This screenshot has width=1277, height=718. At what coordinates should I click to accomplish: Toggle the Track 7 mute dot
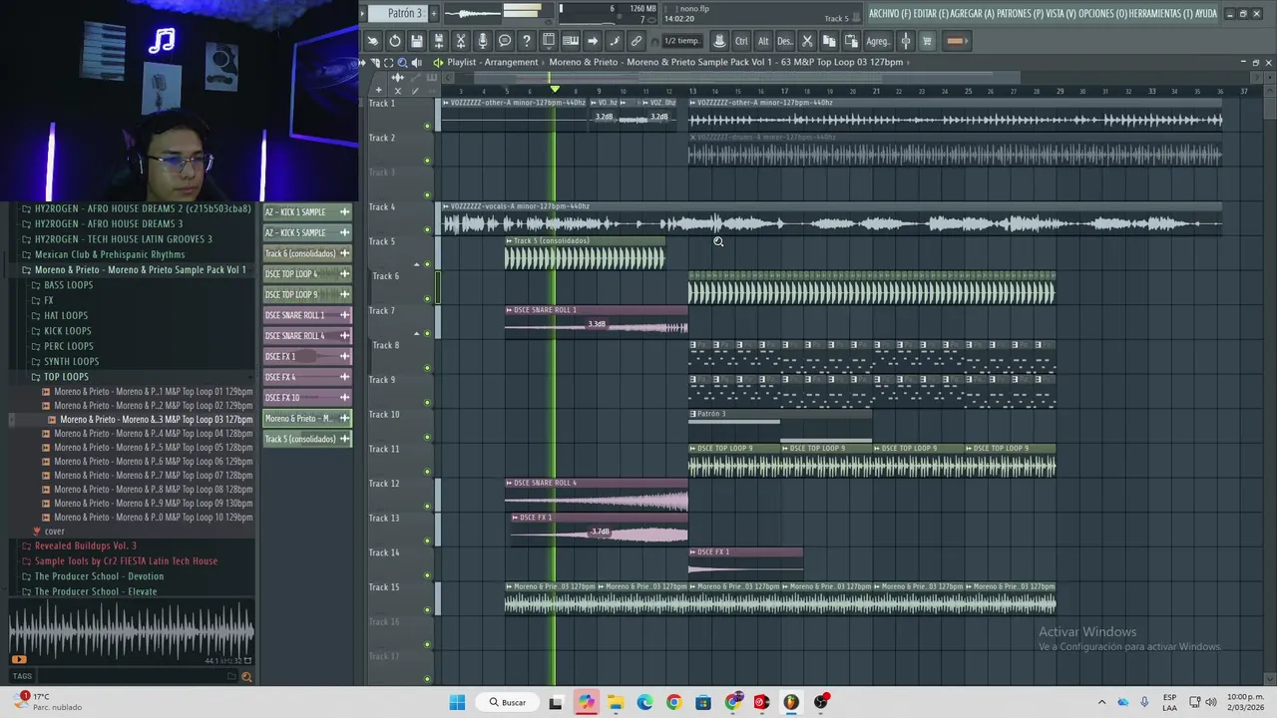(x=428, y=333)
